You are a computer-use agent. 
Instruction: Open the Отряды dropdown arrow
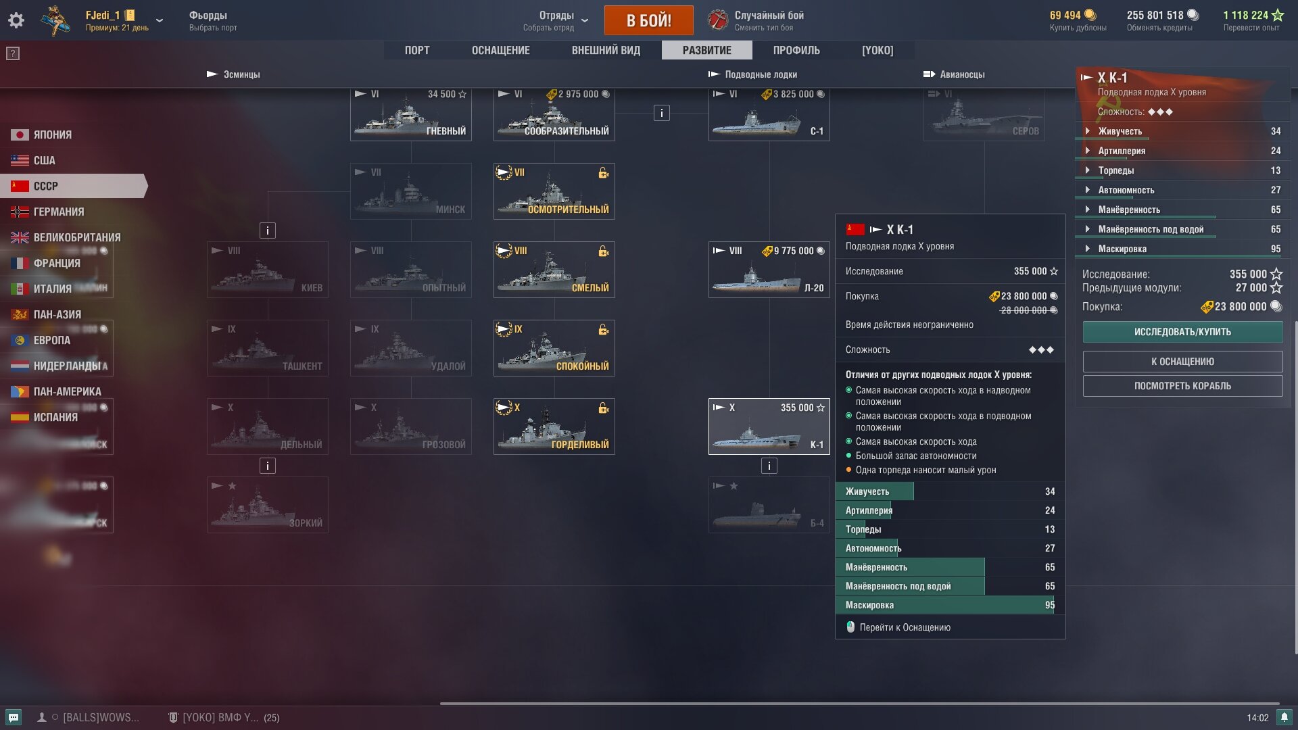(585, 20)
